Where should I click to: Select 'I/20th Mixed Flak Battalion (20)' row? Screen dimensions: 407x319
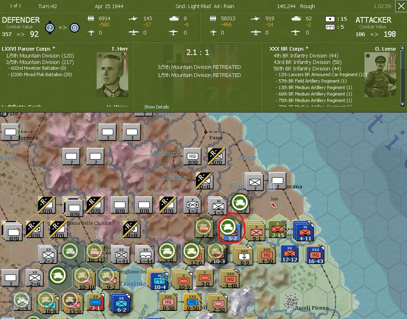tap(40, 74)
